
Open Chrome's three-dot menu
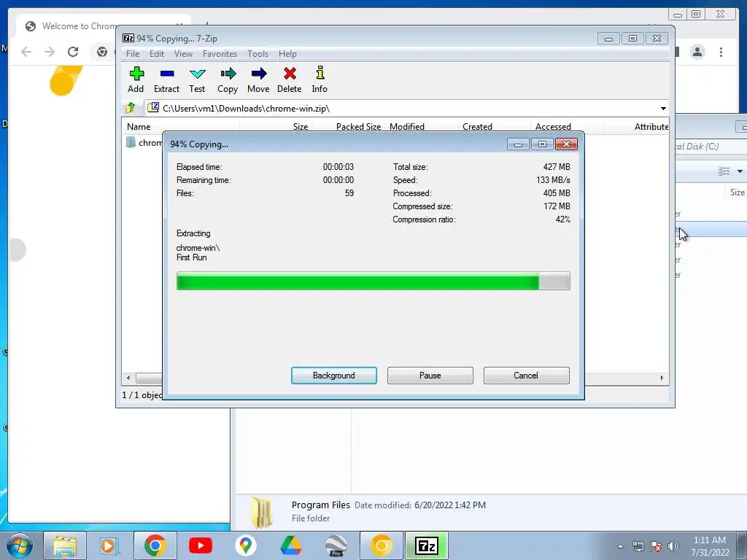pos(721,52)
